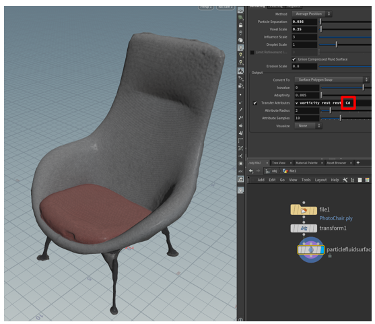Click the Droplet Scale slider handle
This screenshot has height=324, width=375.
[337, 44]
